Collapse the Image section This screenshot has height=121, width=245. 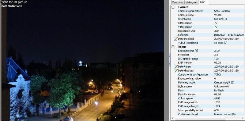[173, 47]
